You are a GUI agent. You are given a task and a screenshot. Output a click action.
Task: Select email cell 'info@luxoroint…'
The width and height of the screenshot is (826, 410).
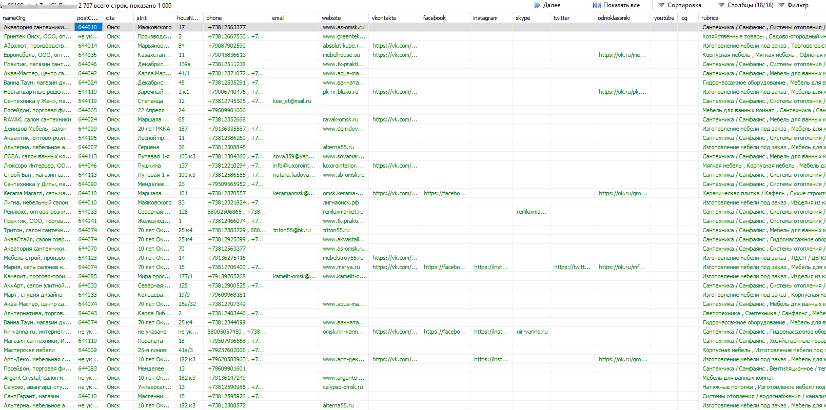click(x=294, y=166)
